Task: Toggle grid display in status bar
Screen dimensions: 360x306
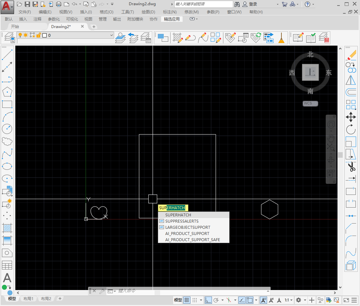Action: (x=187, y=300)
